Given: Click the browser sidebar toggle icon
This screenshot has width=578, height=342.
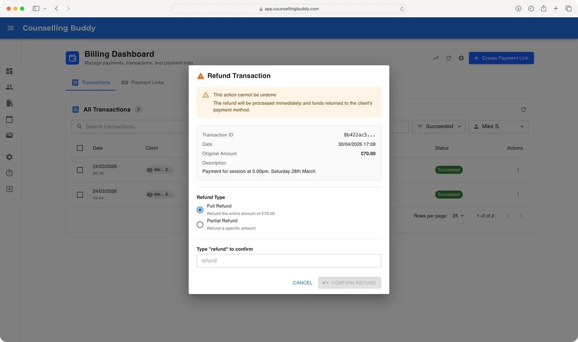Looking at the screenshot, I should point(36,9).
